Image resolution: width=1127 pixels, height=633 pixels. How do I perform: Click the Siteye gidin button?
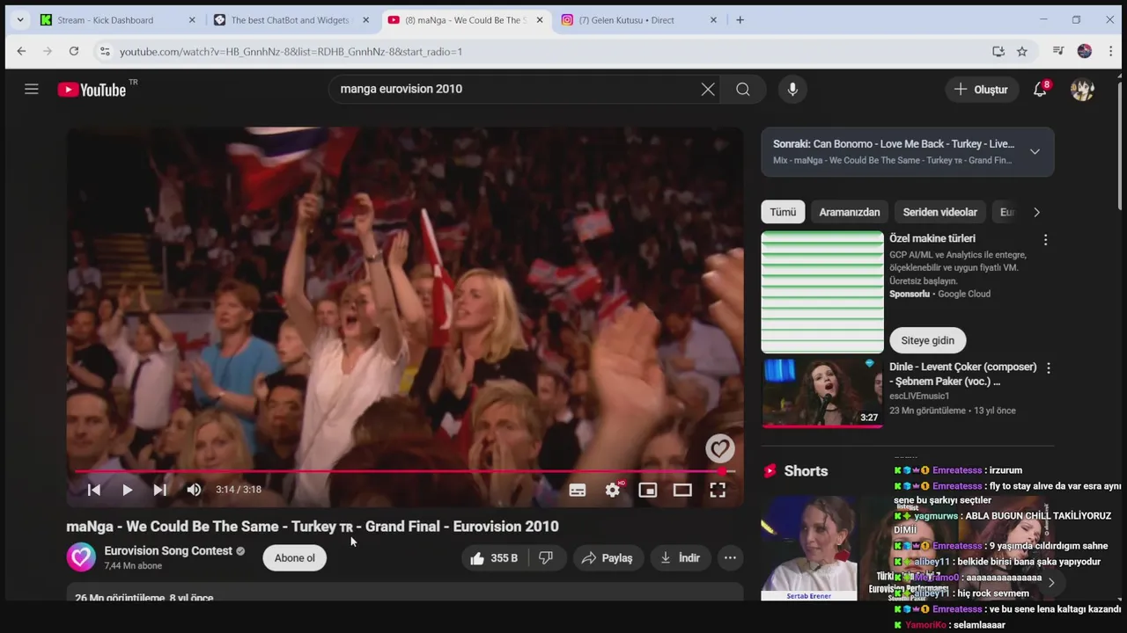pyautogui.click(x=927, y=340)
